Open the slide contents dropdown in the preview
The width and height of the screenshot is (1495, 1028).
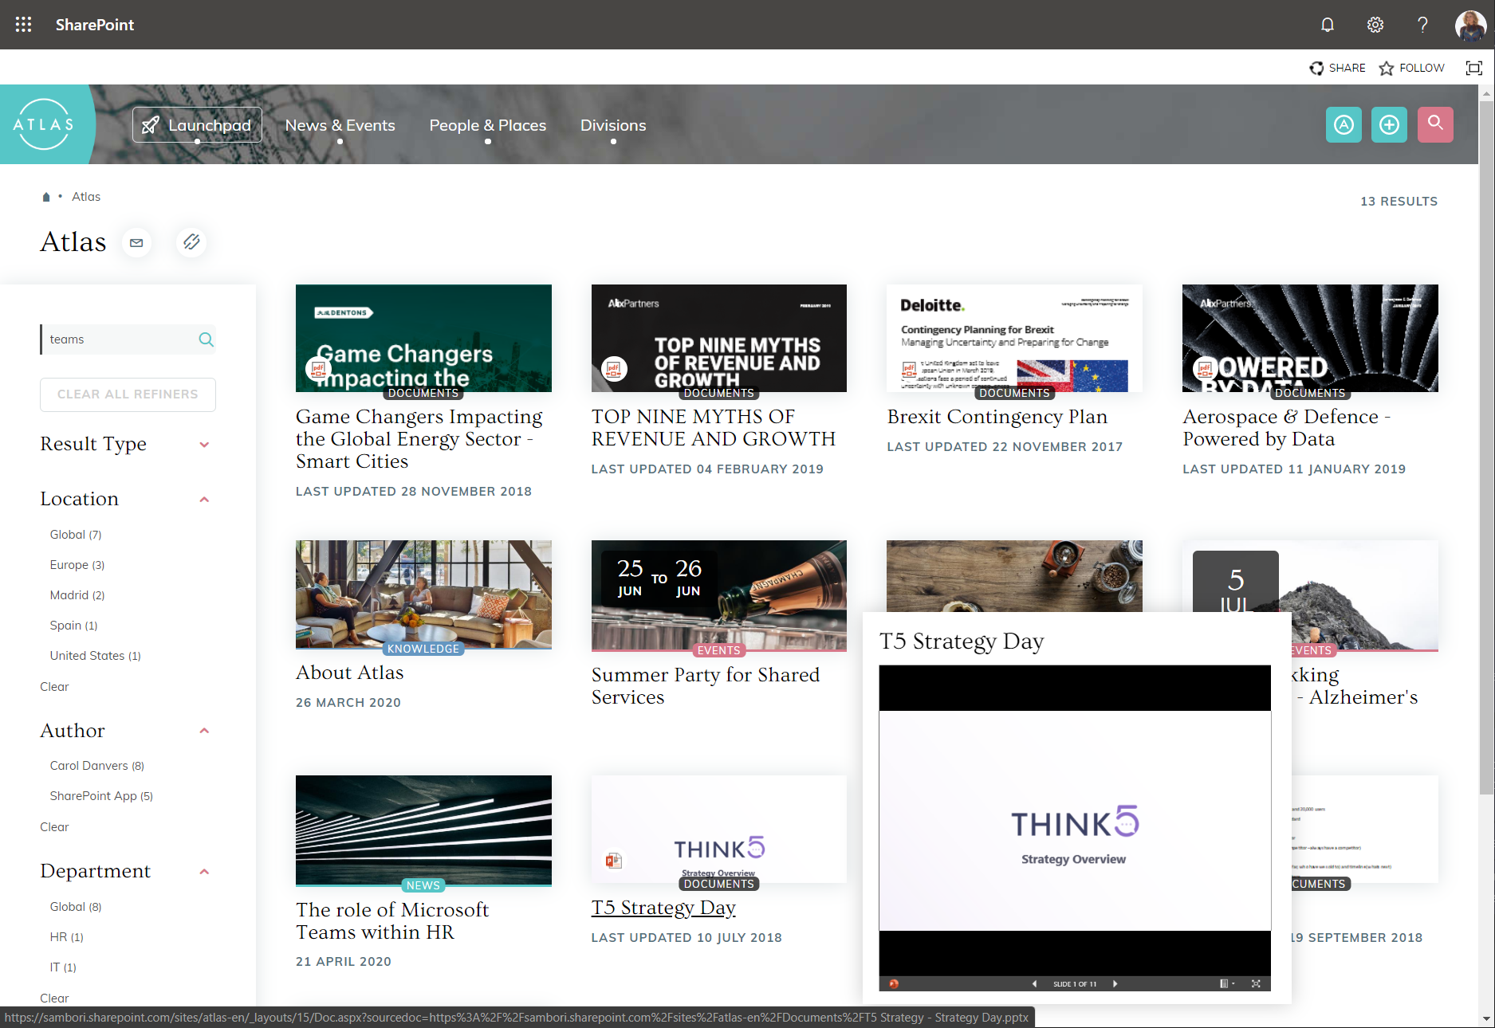(1226, 983)
